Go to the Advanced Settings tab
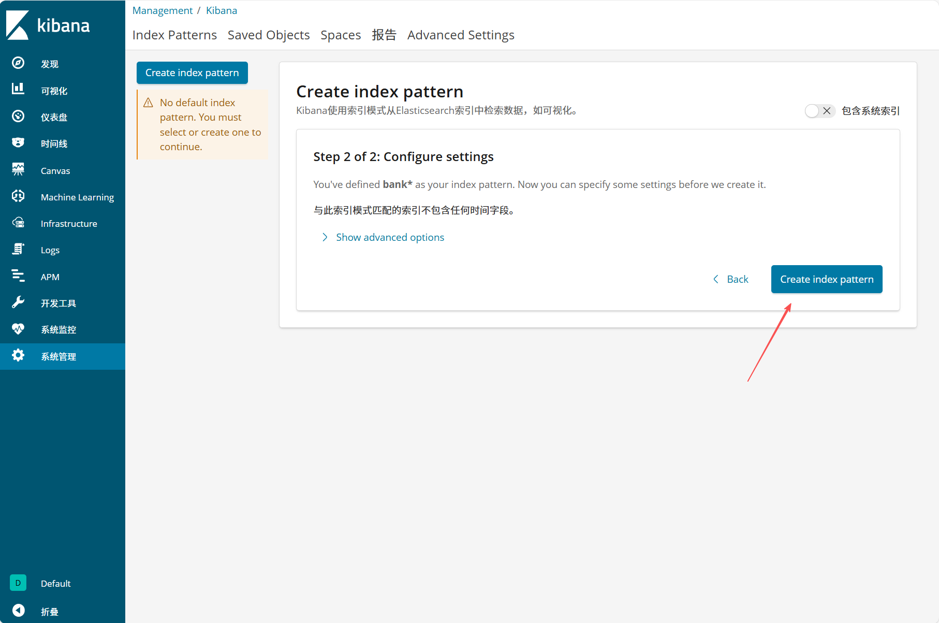The width and height of the screenshot is (939, 623). (461, 35)
